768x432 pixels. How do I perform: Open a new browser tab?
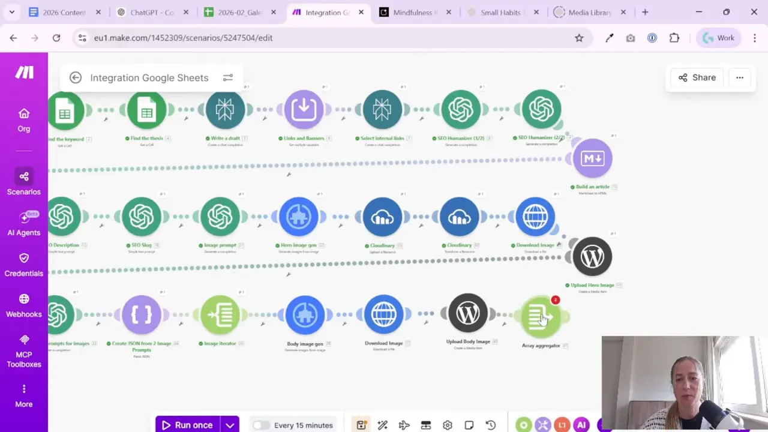(645, 12)
